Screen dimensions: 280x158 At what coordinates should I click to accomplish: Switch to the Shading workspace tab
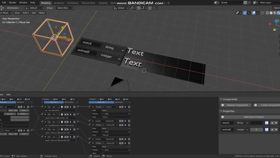pyautogui.click(x=103, y=3)
